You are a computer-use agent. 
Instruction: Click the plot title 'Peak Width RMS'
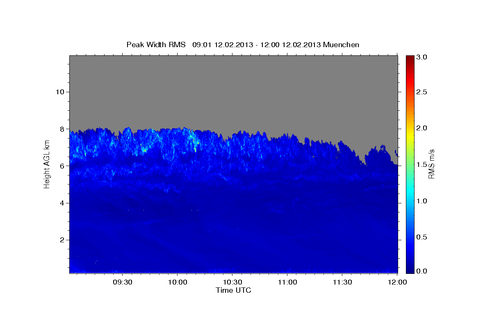pos(156,45)
